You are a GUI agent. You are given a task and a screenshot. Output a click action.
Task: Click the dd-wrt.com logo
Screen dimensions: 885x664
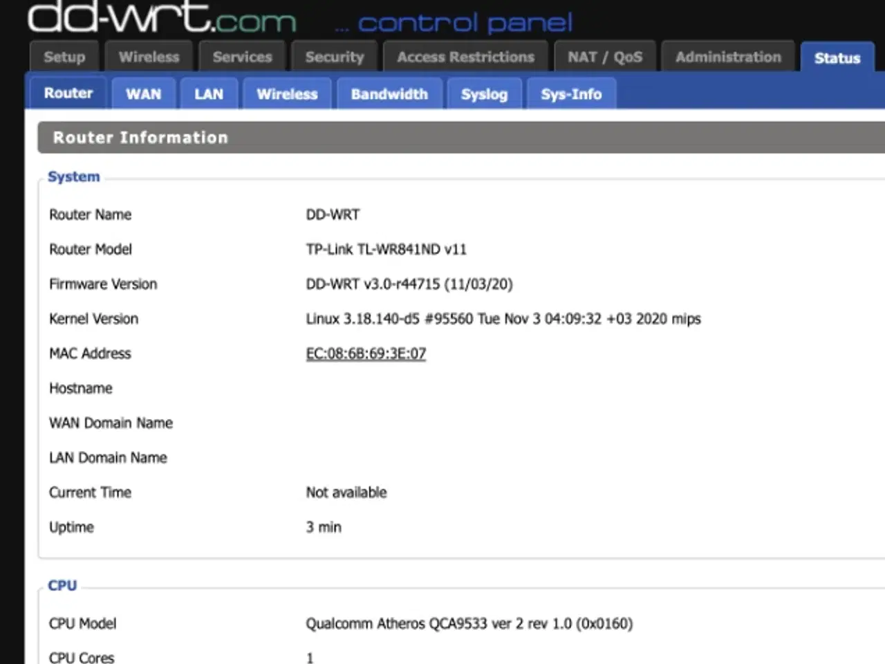click(162, 17)
